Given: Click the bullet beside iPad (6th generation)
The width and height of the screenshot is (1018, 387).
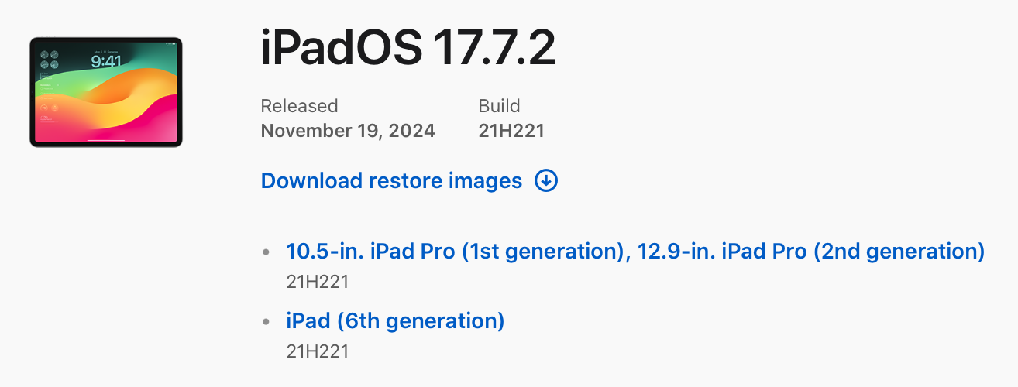Looking at the screenshot, I should (267, 321).
